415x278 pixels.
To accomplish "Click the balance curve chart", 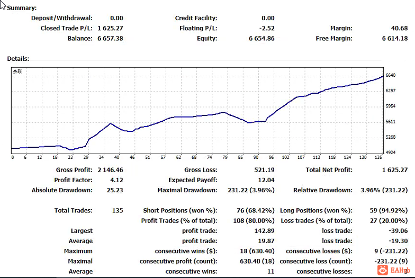I will (197, 110).
